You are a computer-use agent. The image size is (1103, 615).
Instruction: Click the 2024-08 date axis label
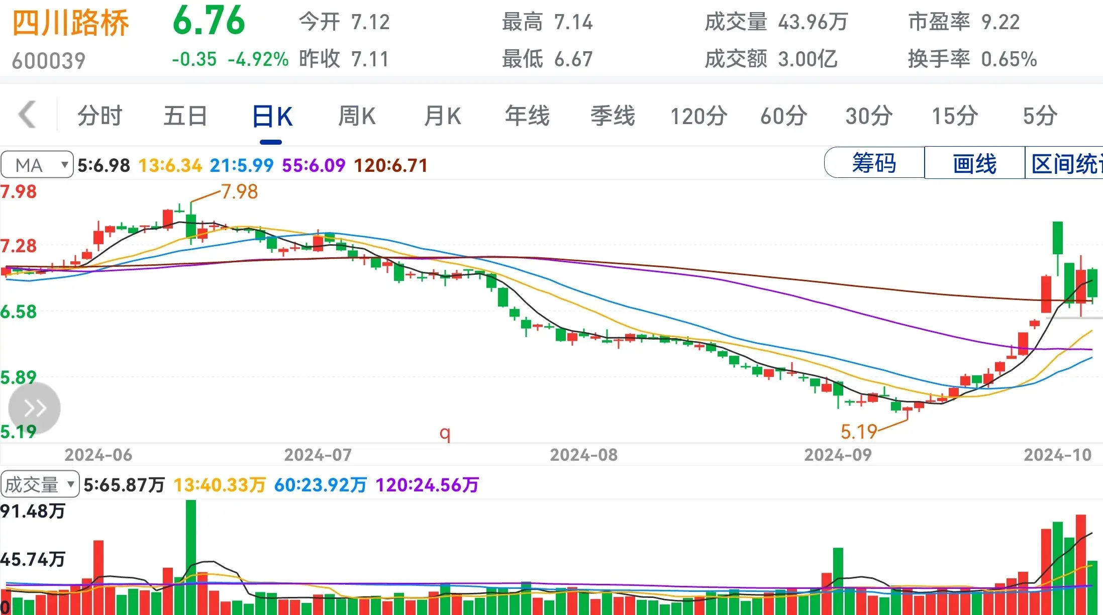583,455
